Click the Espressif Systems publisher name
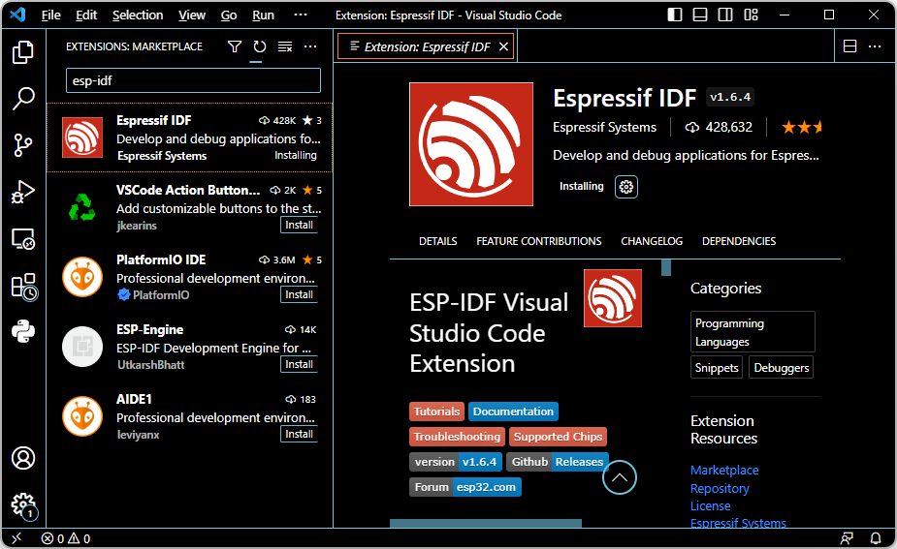This screenshot has height=549, width=897. click(604, 127)
